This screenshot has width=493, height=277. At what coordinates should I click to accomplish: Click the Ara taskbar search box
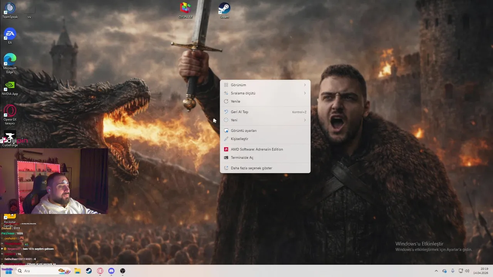[x=44, y=271]
